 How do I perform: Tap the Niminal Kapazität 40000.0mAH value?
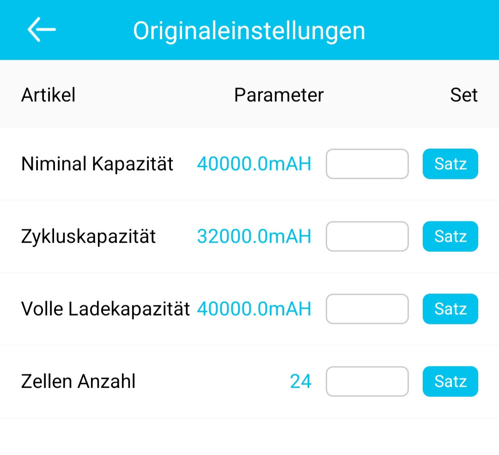tap(254, 164)
